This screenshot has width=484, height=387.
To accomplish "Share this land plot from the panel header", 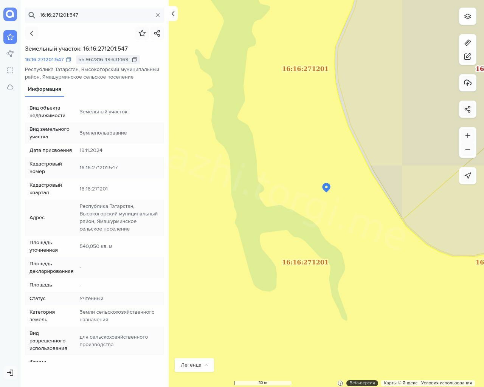I will [157, 33].
